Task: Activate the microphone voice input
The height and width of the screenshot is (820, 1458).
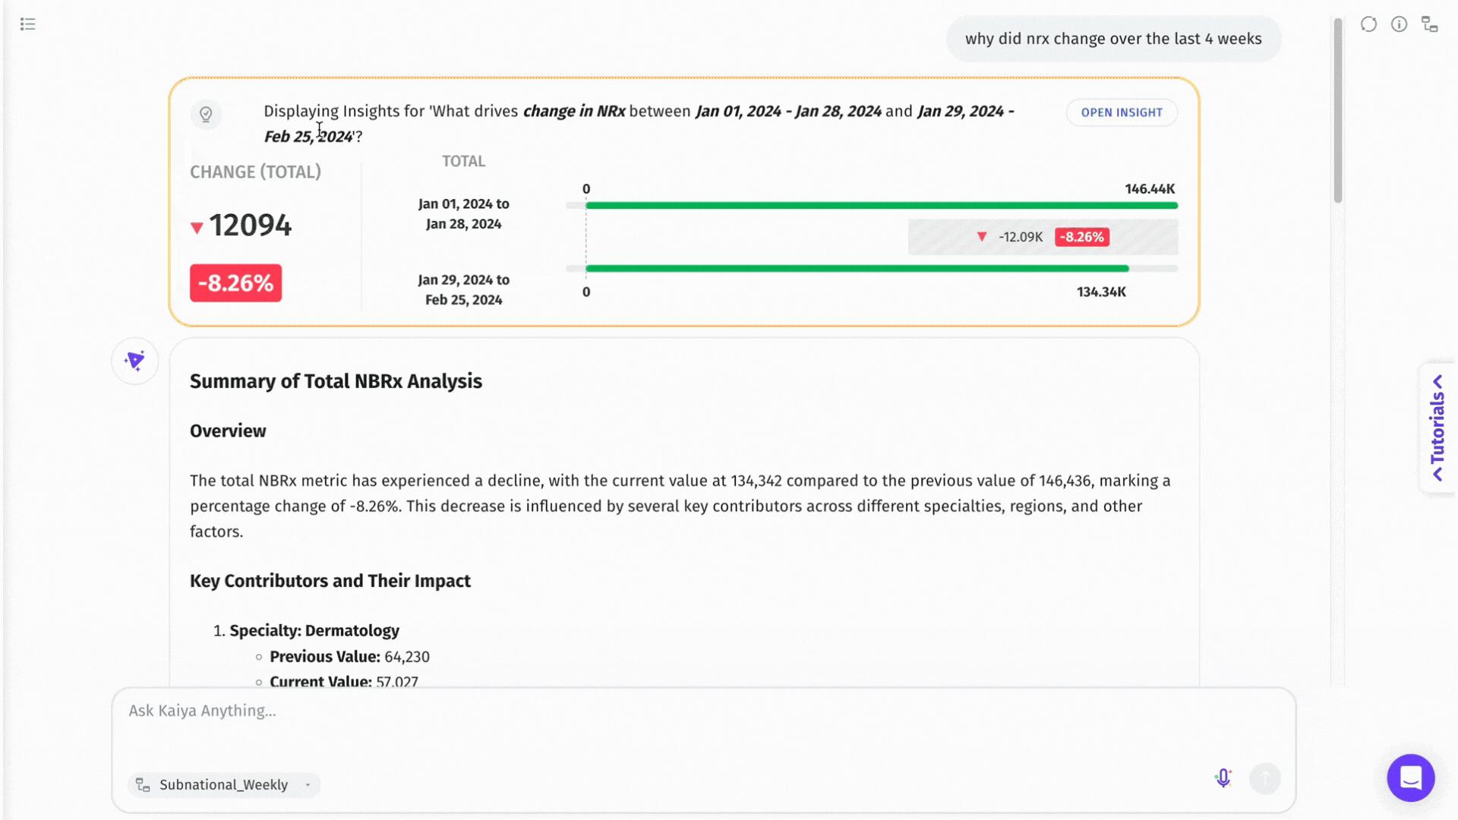Action: coord(1223,778)
